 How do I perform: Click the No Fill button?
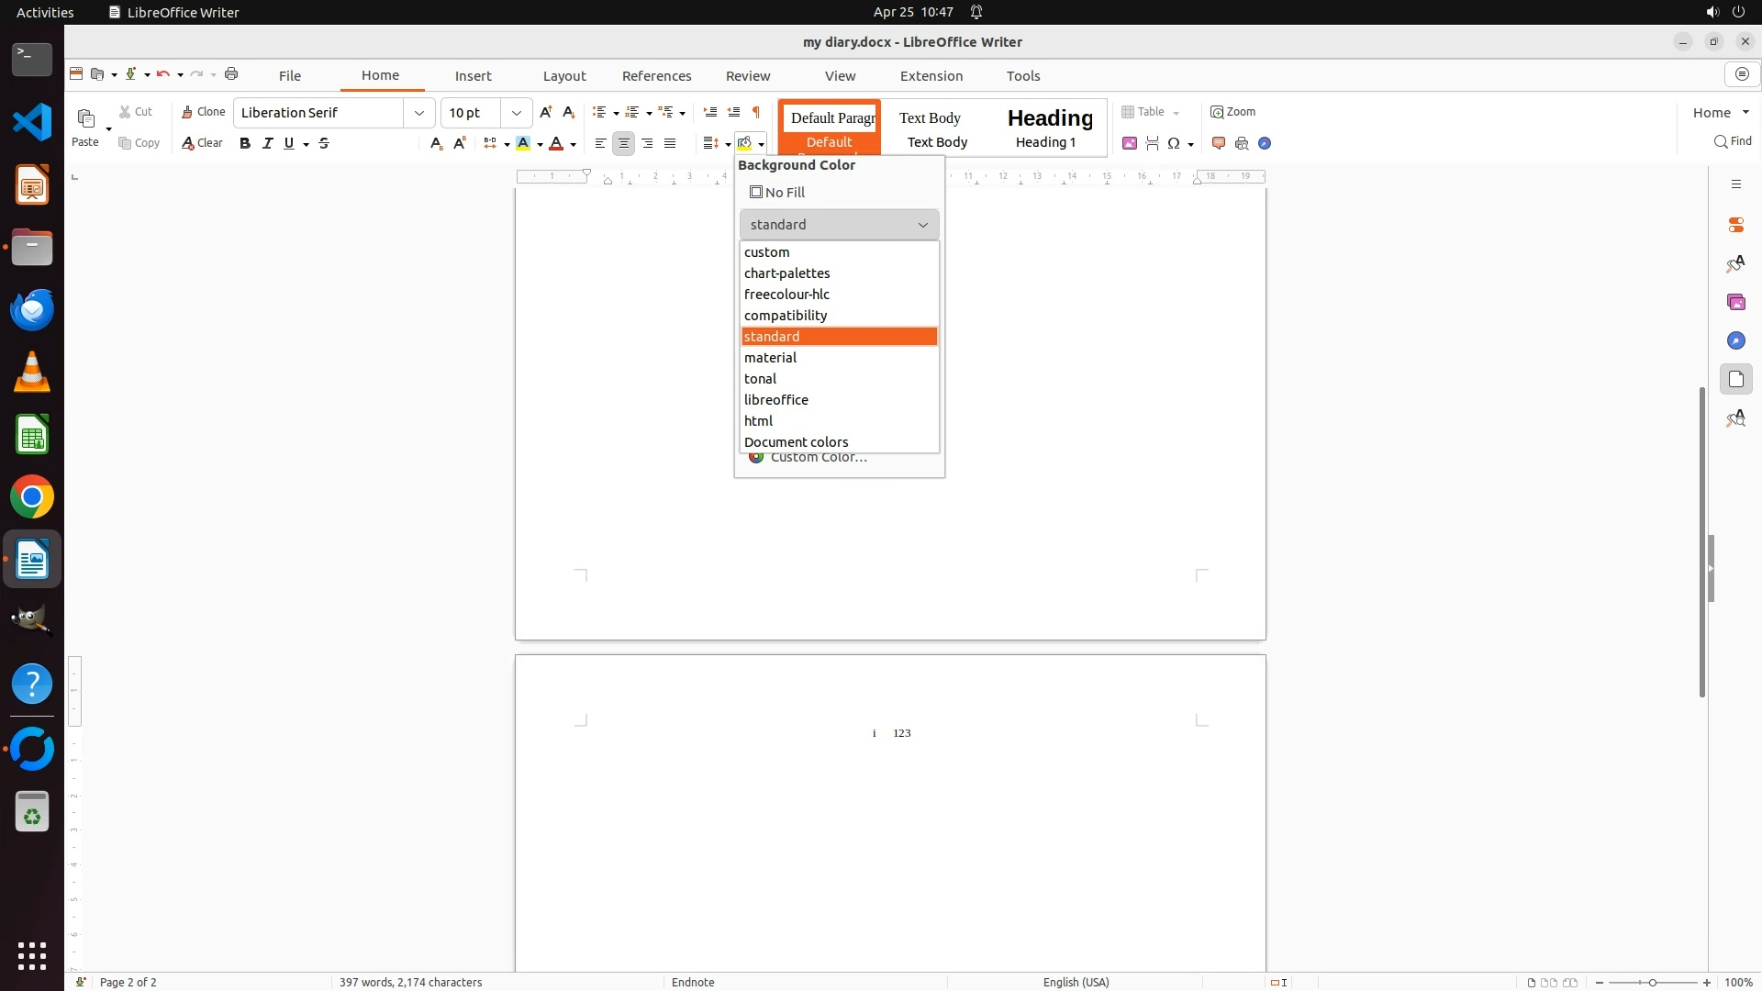click(x=777, y=193)
